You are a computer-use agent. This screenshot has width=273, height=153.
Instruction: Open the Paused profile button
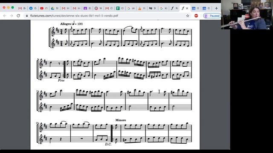pyautogui.click(x=212, y=16)
